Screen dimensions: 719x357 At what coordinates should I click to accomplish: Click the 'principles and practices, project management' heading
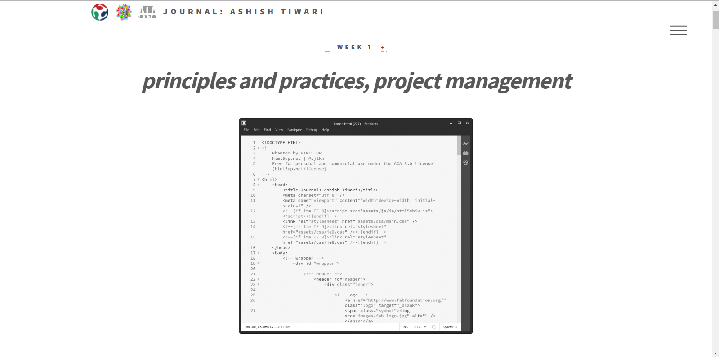point(357,81)
